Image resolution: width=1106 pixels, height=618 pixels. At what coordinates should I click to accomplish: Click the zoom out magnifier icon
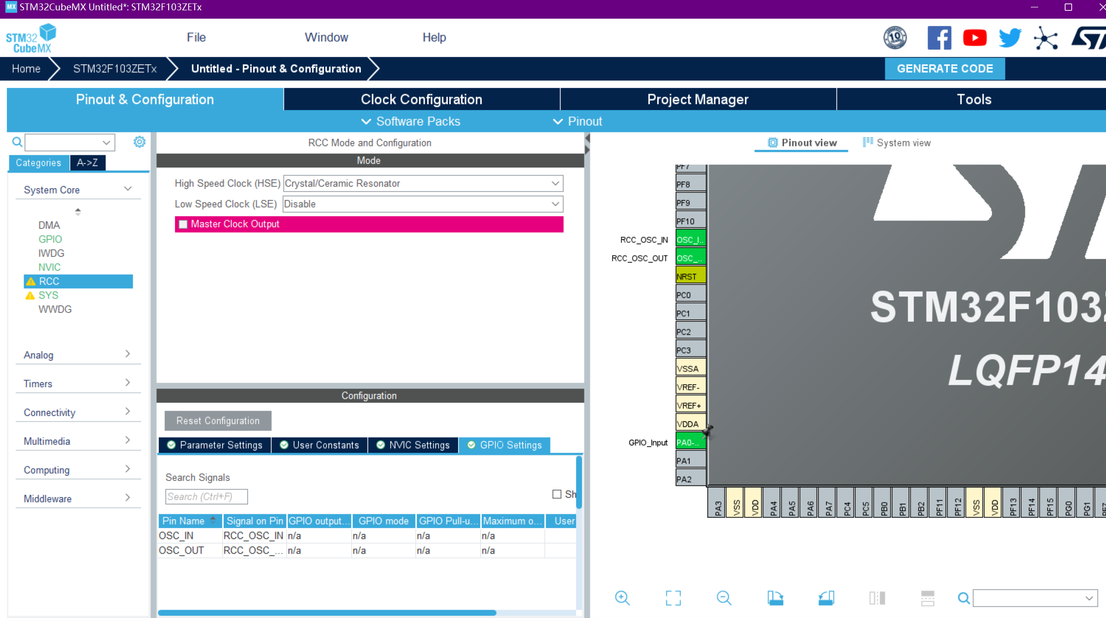click(724, 597)
